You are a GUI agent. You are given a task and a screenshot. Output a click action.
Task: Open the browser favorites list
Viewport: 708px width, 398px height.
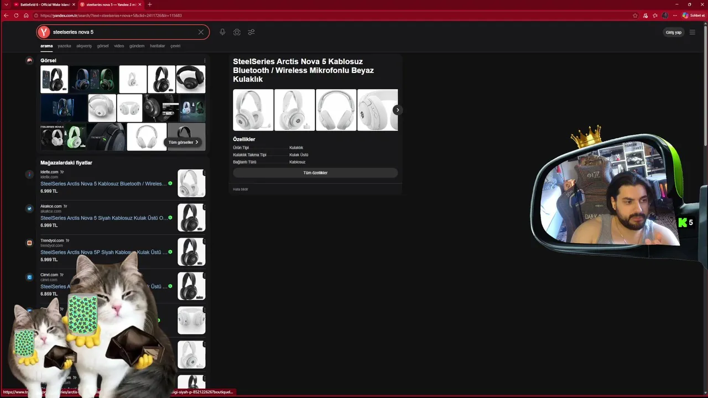[655, 15]
